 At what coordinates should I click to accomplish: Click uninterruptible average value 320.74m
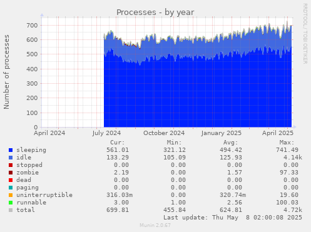[x=233, y=195]
